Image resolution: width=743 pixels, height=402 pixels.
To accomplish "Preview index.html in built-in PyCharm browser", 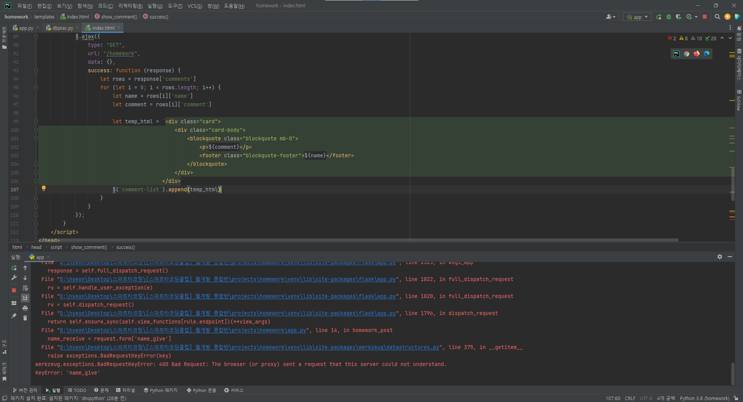I will [x=676, y=54].
